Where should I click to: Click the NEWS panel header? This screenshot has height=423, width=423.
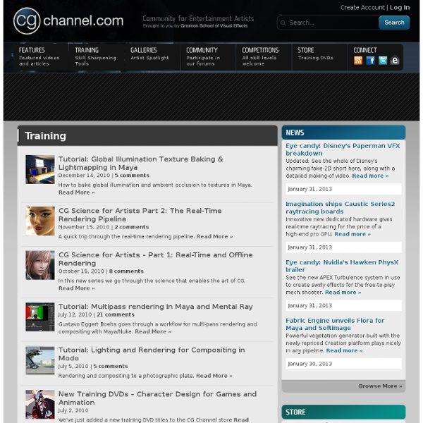pos(343,133)
